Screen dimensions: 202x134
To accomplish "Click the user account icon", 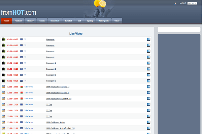I will click(175, 3).
